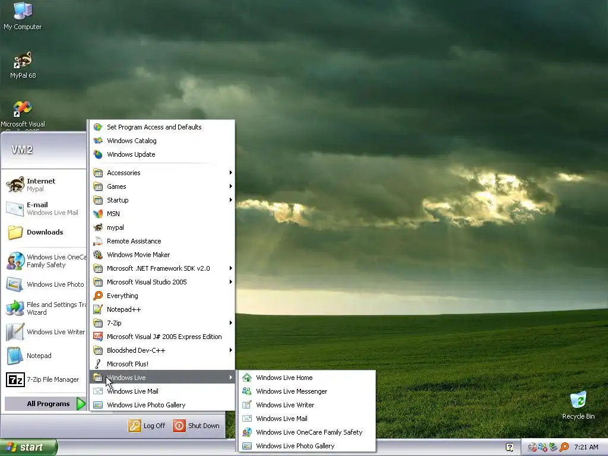Click the Notepad icon in left pane
608x456 pixels.
click(15, 356)
